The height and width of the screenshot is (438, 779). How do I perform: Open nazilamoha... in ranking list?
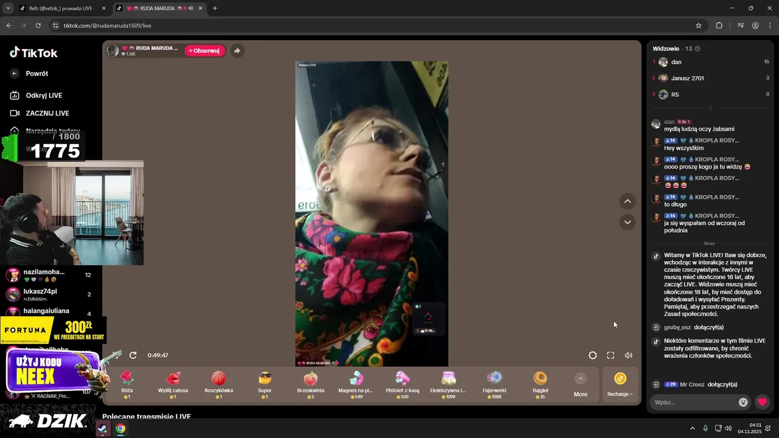[49, 275]
